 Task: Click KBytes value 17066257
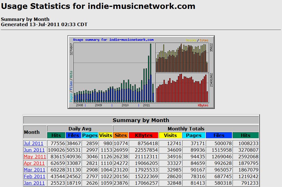(x=146, y=183)
